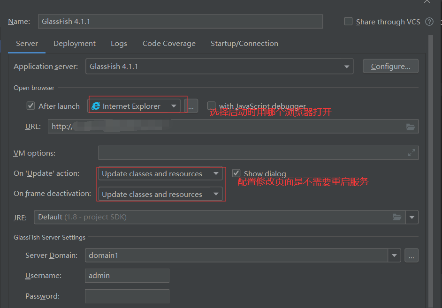
Task: Click the 'Open browser' section label
Action: (34, 88)
